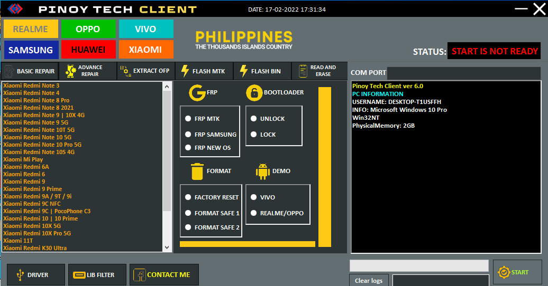Select Xiaomi 11T in the list

(18, 241)
